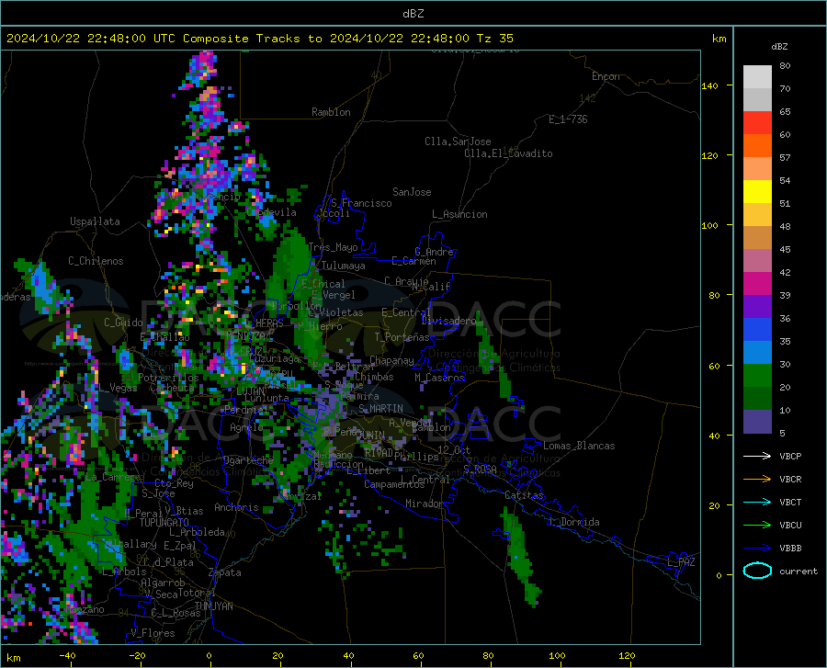Click the 'S_Francisco' map label
827x668 pixels.
[x=361, y=203]
